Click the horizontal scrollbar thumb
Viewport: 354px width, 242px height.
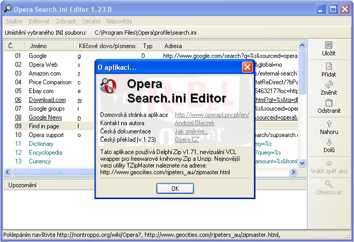point(58,172)
